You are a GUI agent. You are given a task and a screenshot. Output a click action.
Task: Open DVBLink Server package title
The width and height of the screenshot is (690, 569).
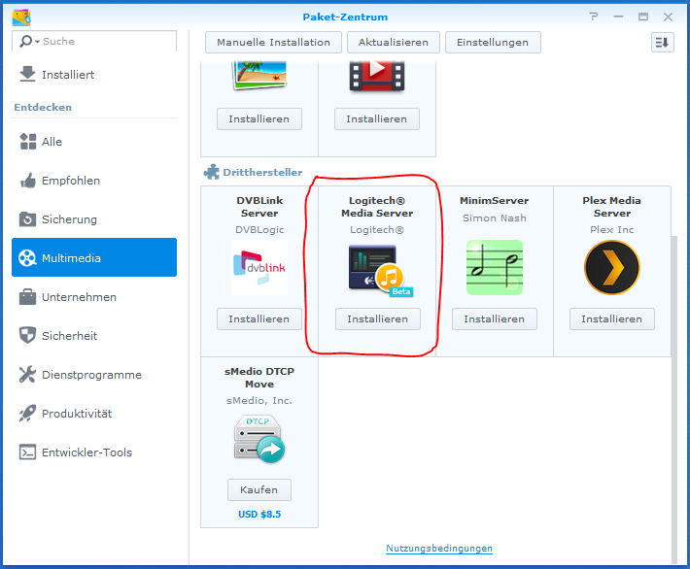pyautogui.click(x=259, y=207)
